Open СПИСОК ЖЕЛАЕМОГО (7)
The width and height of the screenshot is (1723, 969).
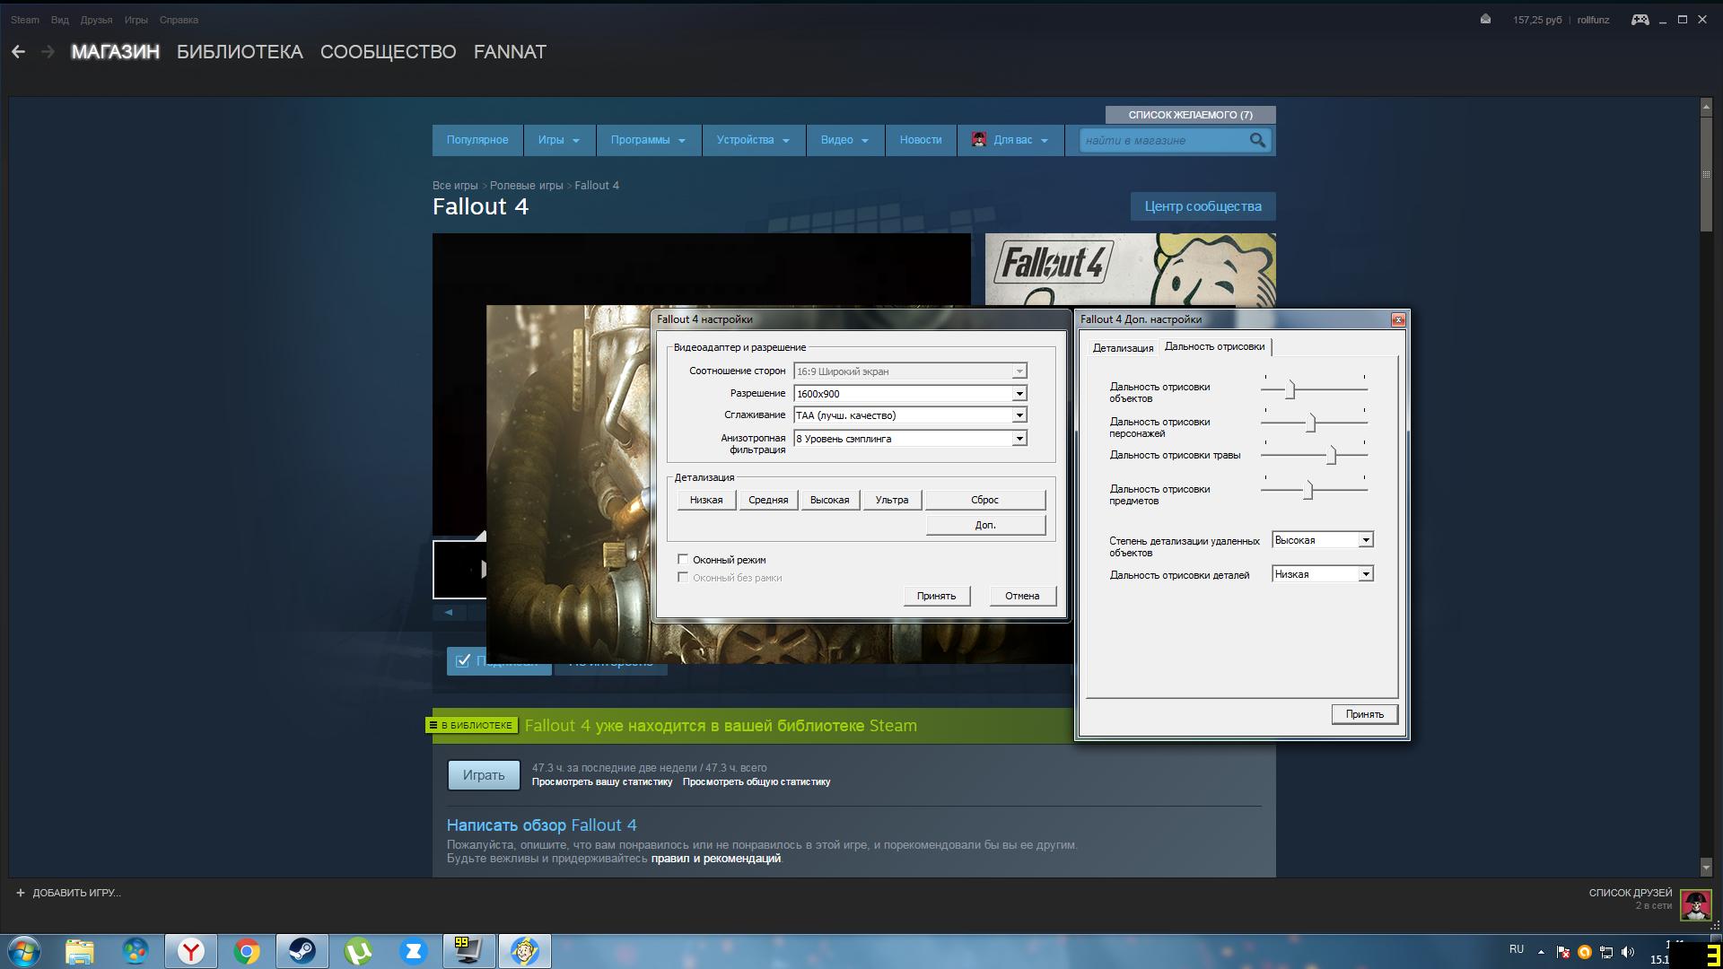(1190, 115)
